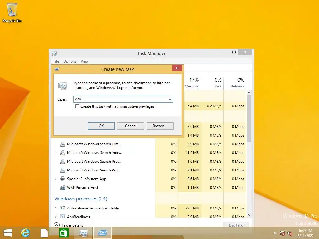Enable Create this task with administrative privileges
The image size is (319, 239).
point(77,106)
